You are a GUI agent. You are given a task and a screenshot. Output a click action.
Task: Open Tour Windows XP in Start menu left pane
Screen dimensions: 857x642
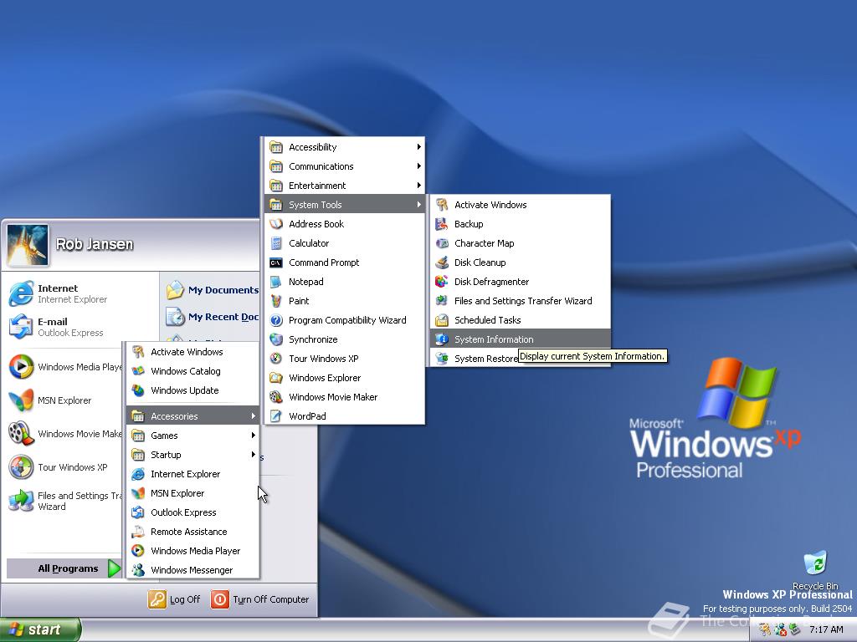pos(64,467)
